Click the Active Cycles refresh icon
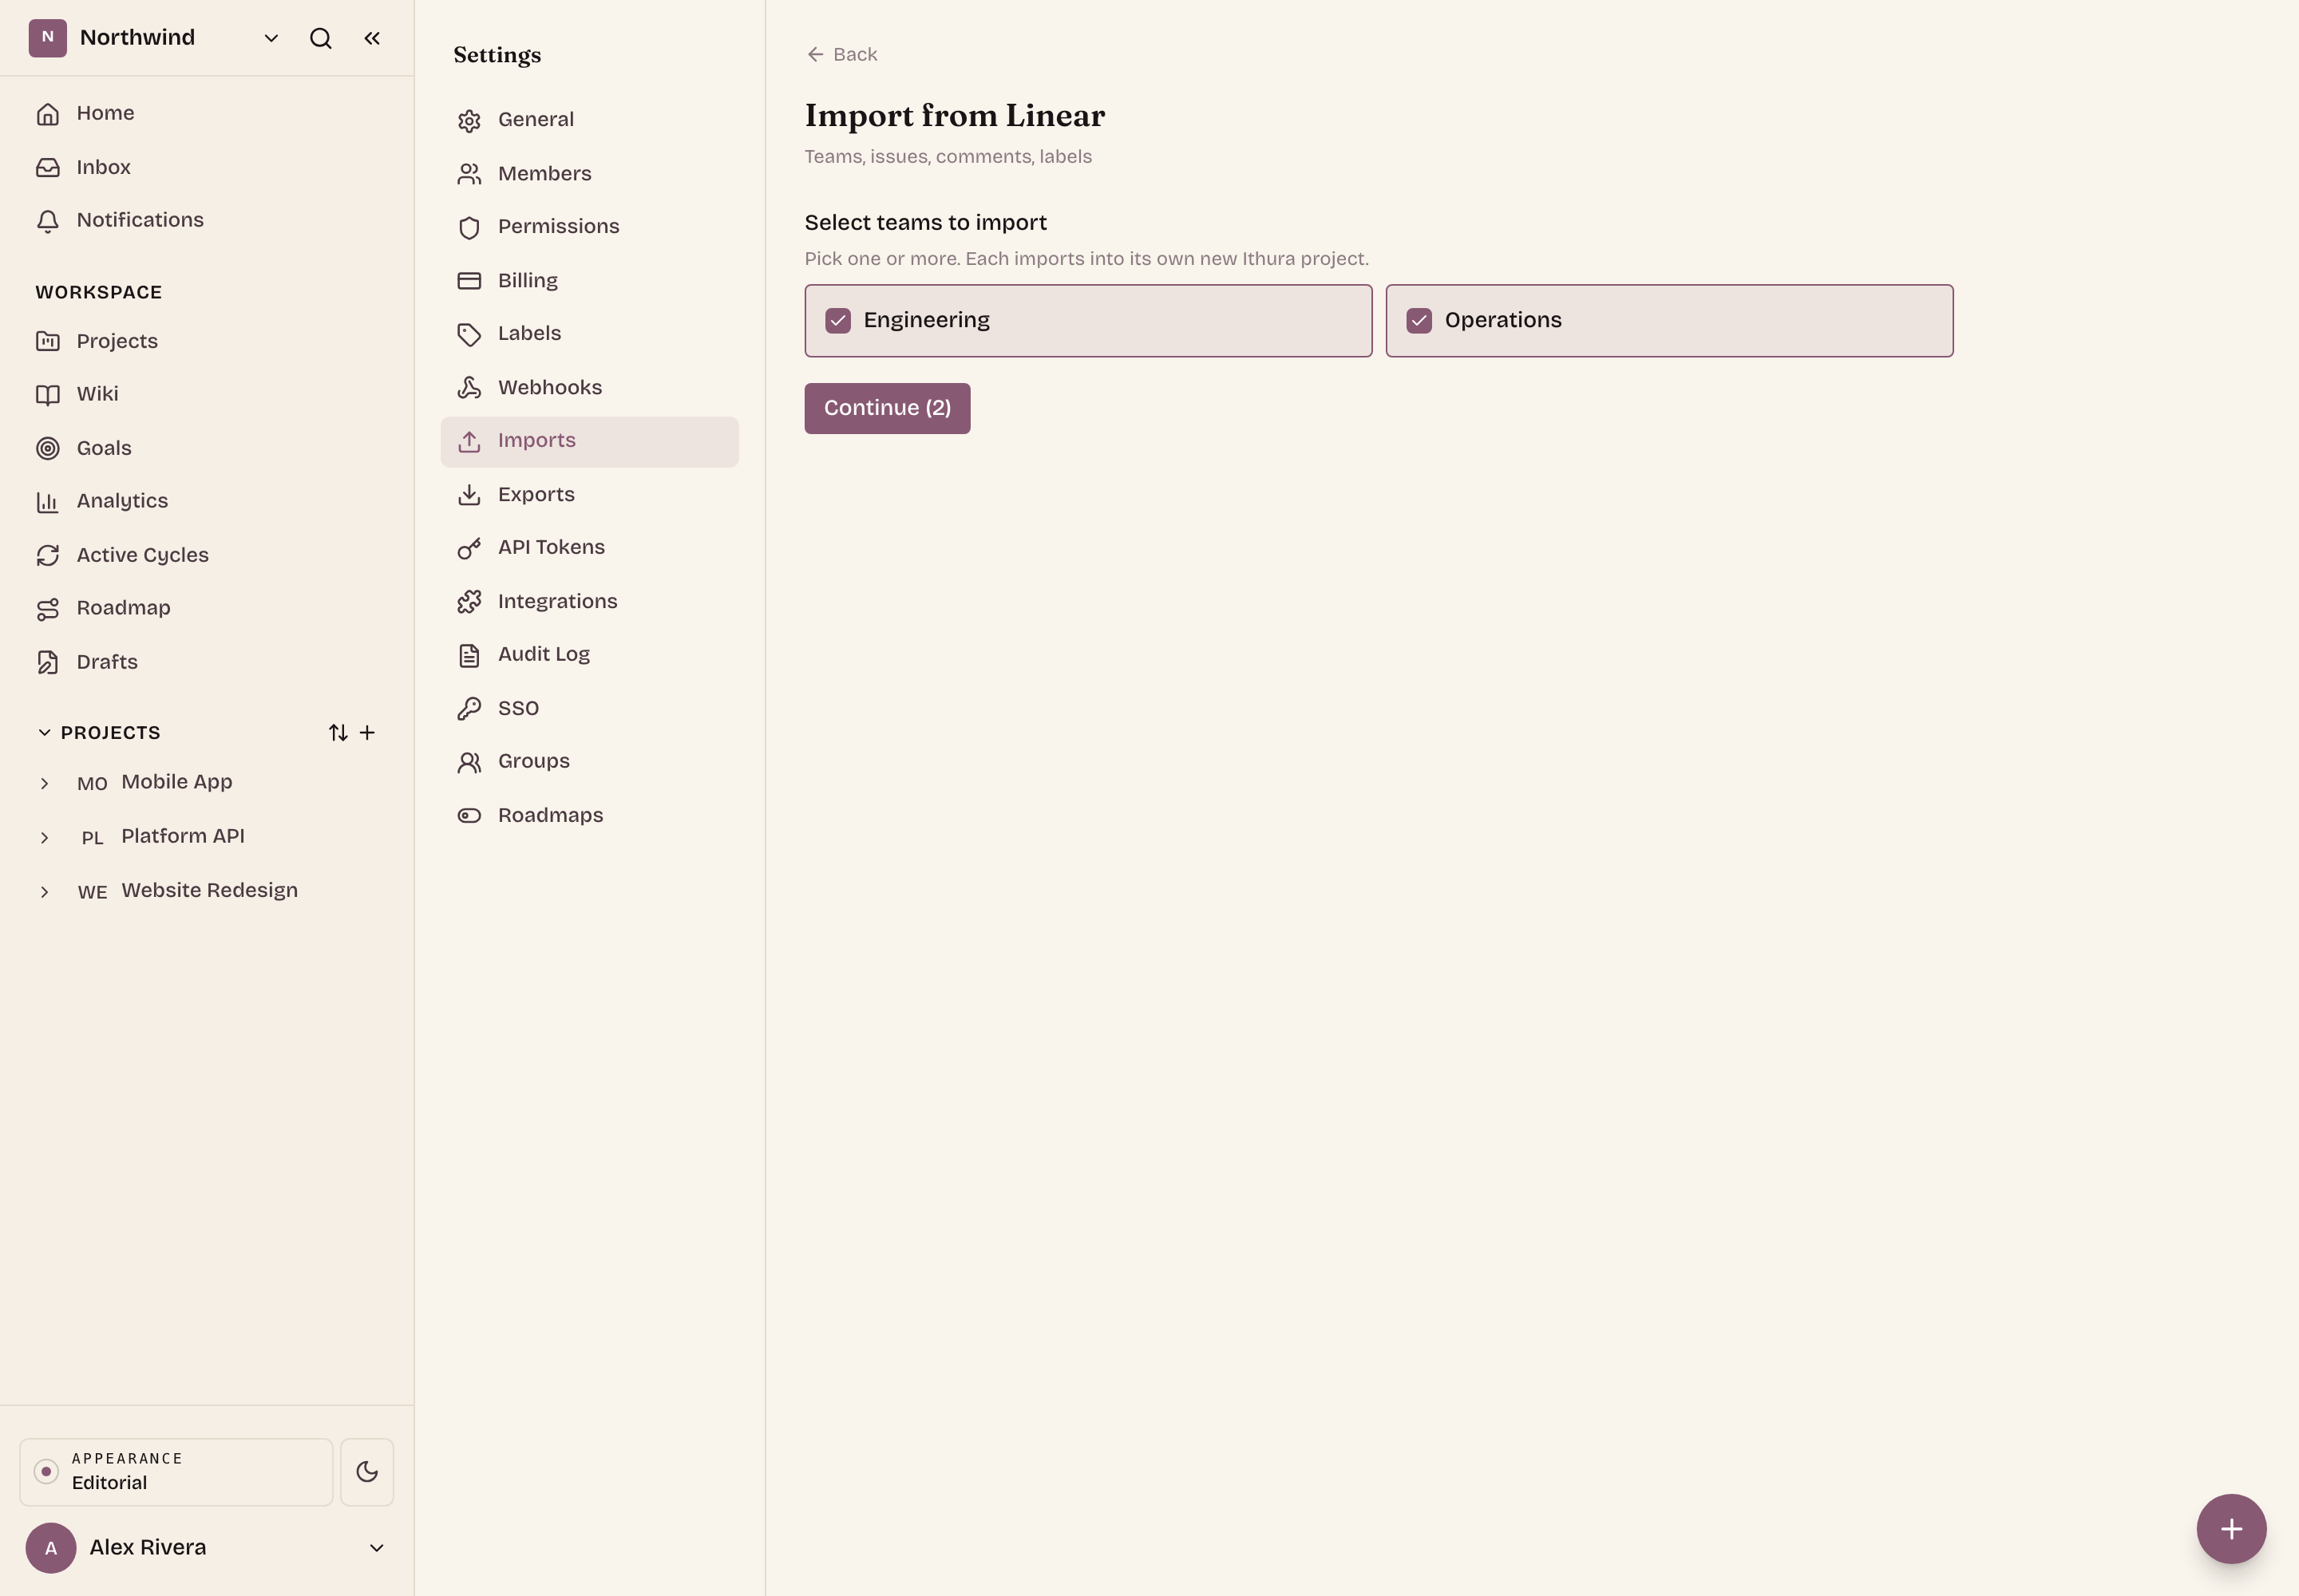Screen dimensions: 2299x1596 [x=48, y=555]
